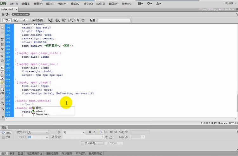
Task: Switch to Design view (设计)
Action: pyautogui.click(x=25, y=20)
